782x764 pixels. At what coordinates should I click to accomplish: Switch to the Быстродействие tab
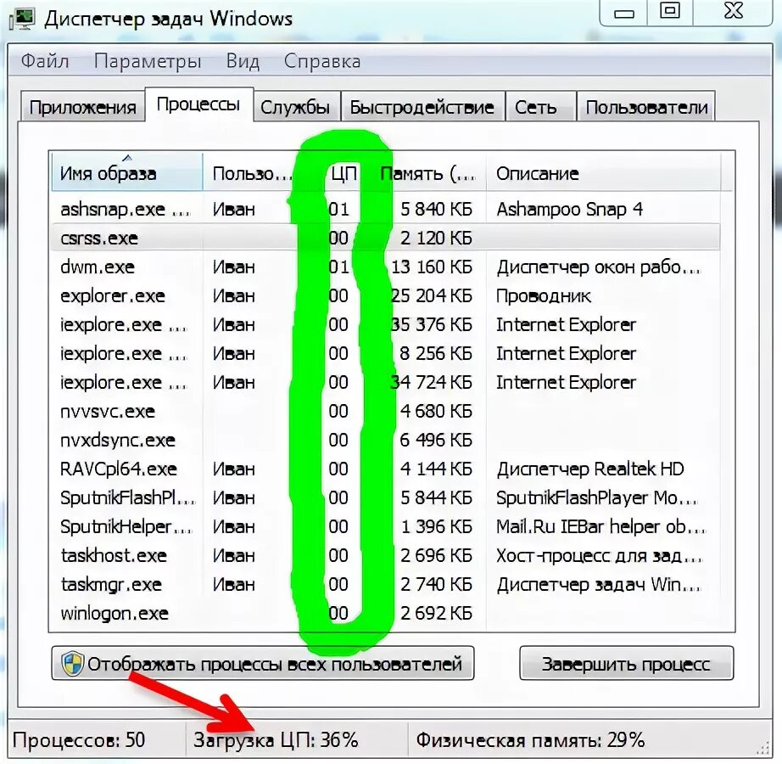coord(422,107)
